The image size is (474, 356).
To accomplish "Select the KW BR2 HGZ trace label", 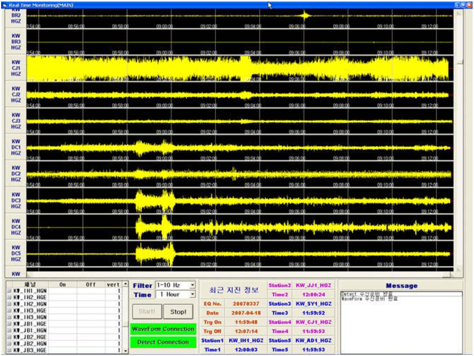I will point(16,17).
